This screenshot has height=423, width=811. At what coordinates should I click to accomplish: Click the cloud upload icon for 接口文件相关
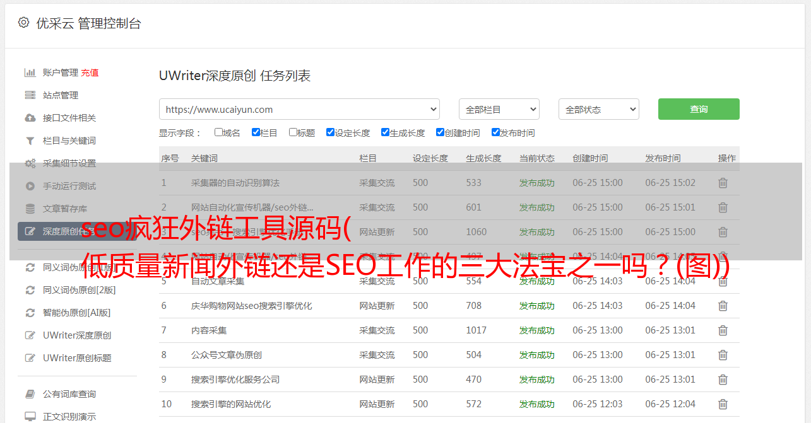pyautogui.click(x=30, y=118)
